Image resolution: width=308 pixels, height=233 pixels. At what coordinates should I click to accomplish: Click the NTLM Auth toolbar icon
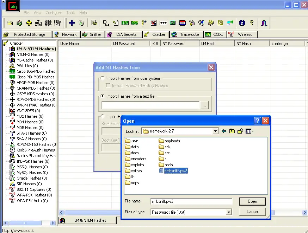point(38,23)
